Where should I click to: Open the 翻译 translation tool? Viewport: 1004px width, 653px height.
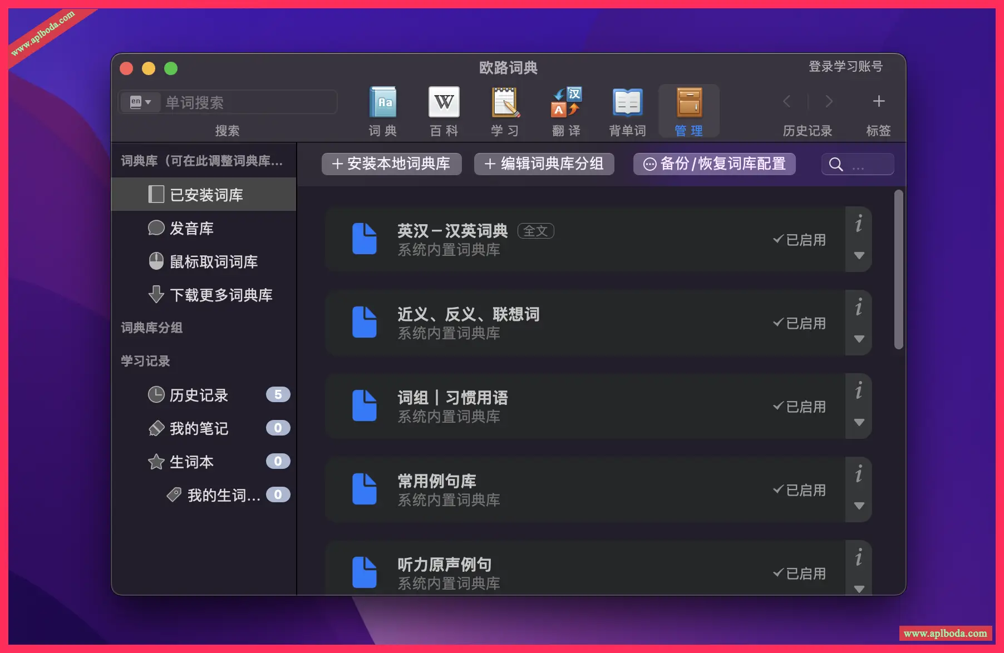pyautogui.click(x=565, y=109)
